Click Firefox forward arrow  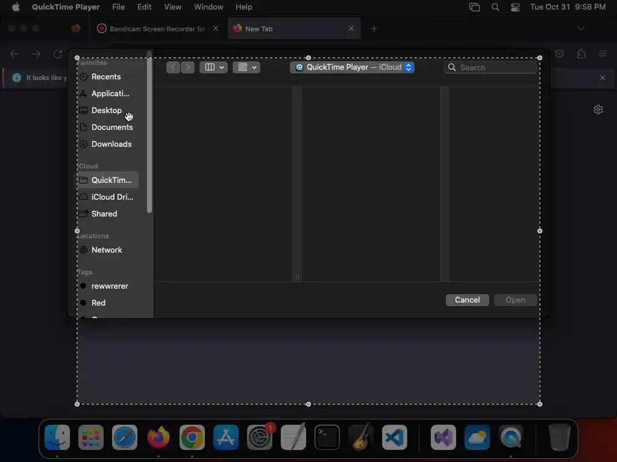[x=36, y=54]
